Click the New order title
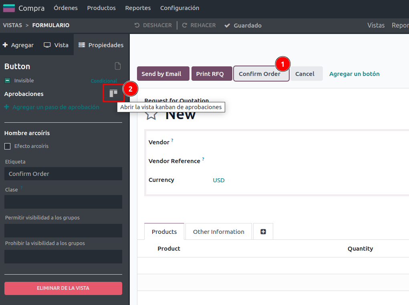This screenshot has width=409, height=305. tap(180, 115)
